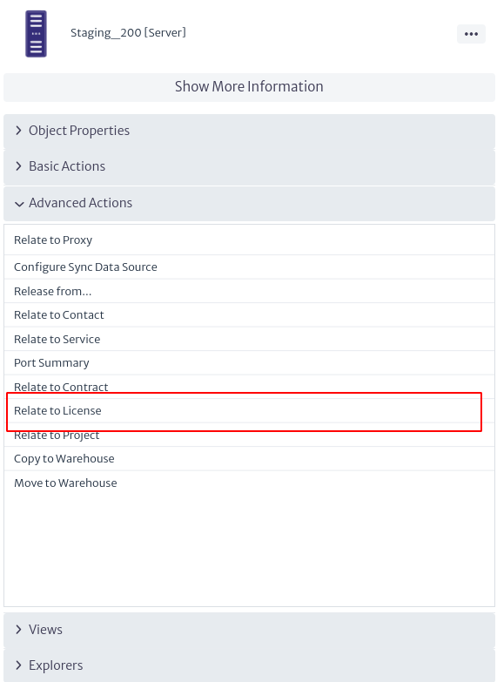Expand the Views section
497x682 pixels.
click(249, 630)
